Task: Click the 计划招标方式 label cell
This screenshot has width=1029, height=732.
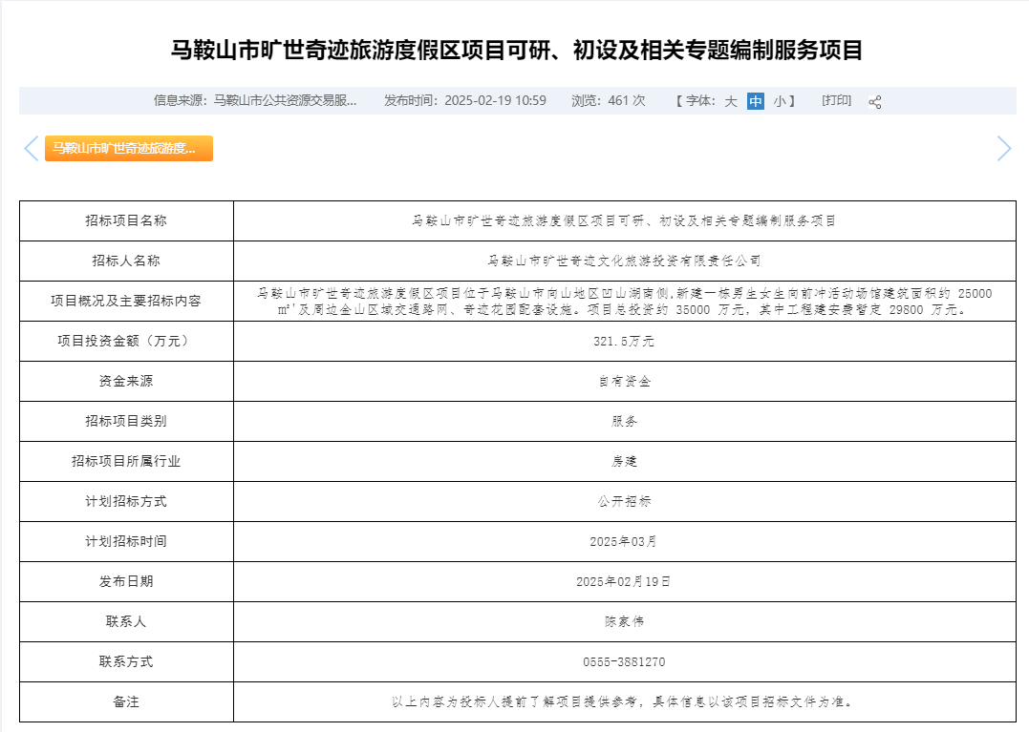Action: pyautogui.click(x=126, y=501)
